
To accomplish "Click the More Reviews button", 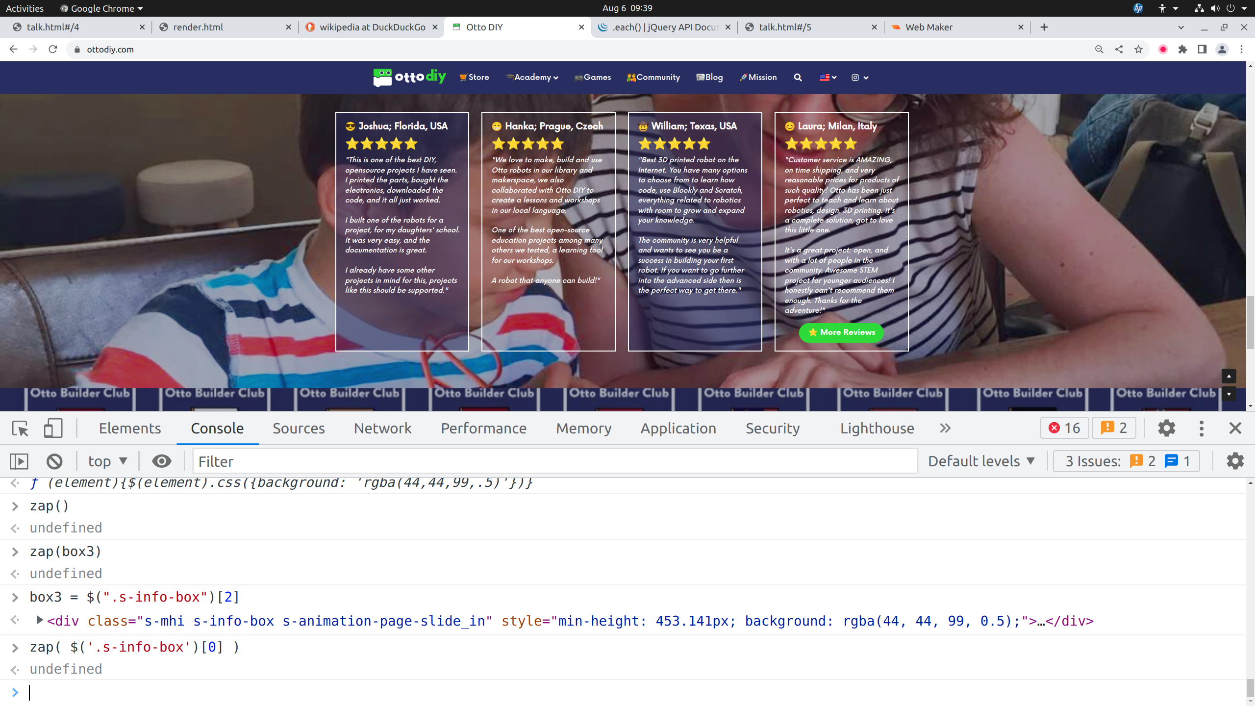I will click(x=841, y=332).
